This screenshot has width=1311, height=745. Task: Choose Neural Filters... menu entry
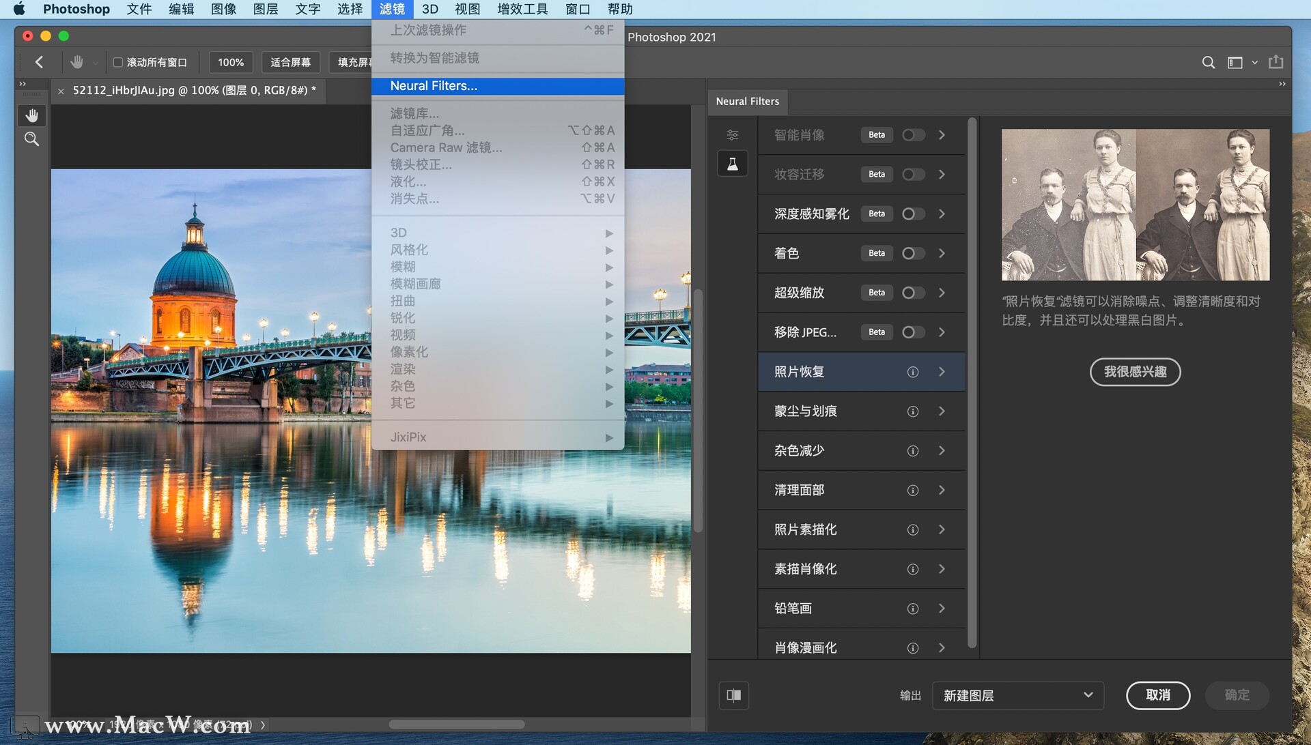pos(498,86)
